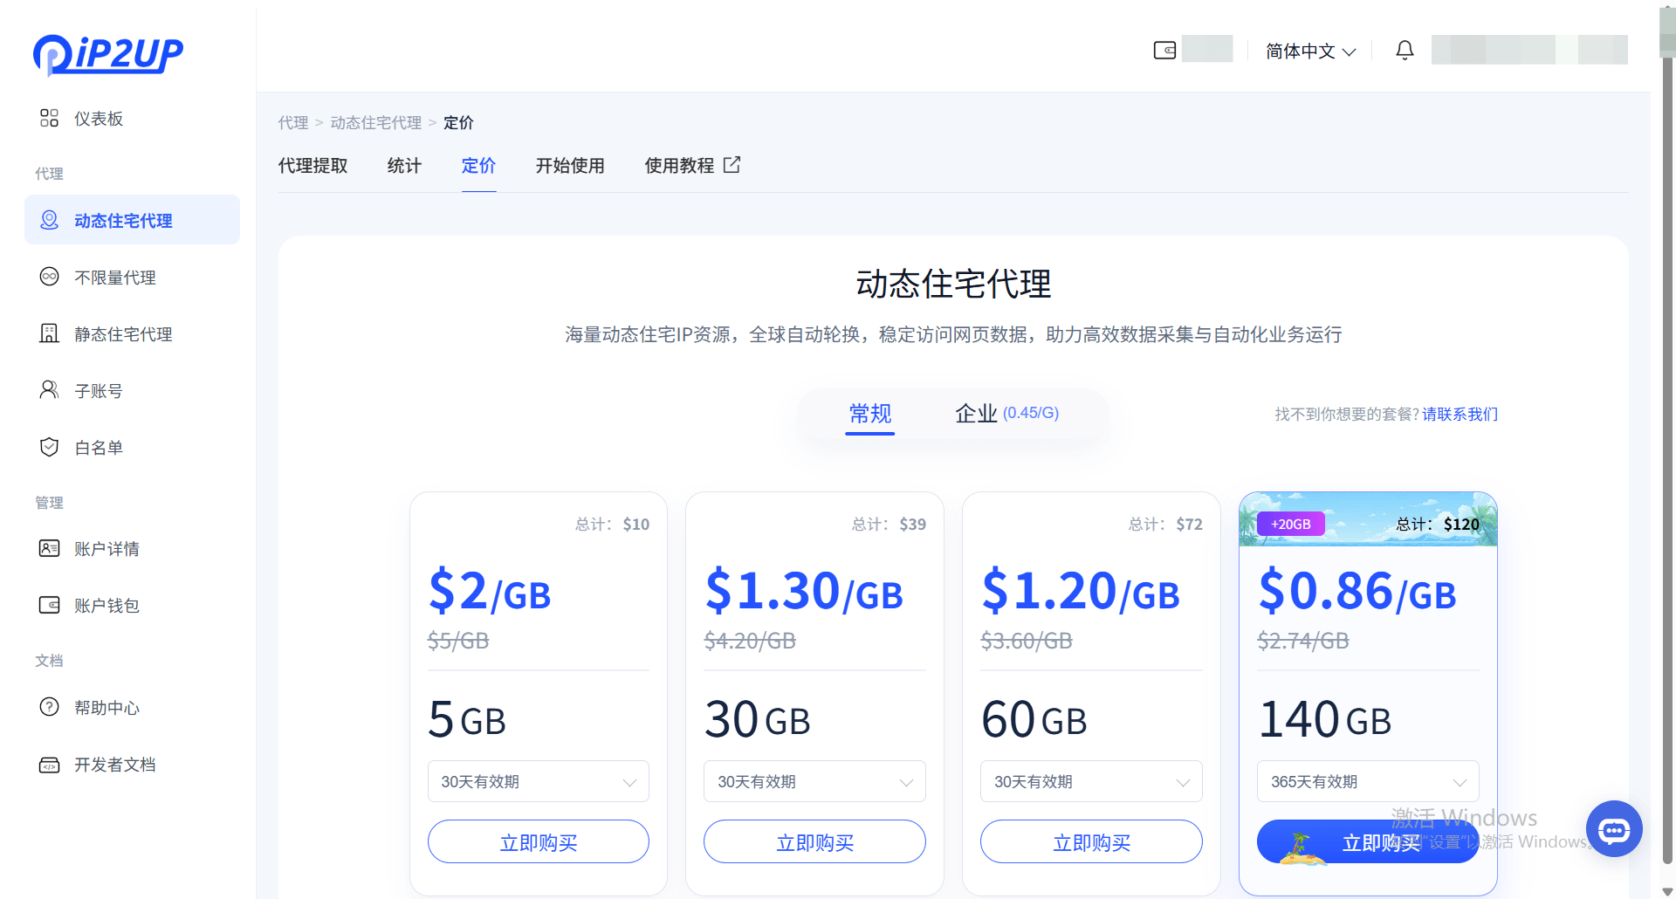Image resolution: width=1676 pixels, height=899 pixels.
Task: Expand validity dropdown on the 60GB plan
Action: tap(1091, 781)
